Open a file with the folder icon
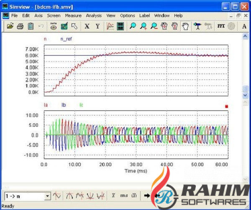Viewport: 251px width, 210px height. click(x=10, y=26)
